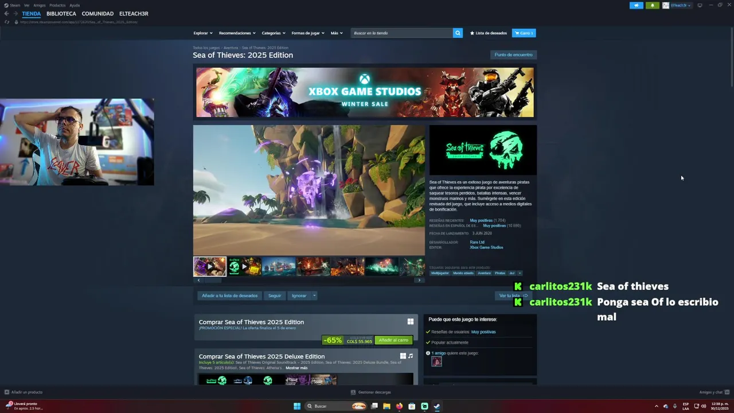Viewport: 734px width, 413px height.
Task: Click the Multijugador tag
Action: [440, 273]
